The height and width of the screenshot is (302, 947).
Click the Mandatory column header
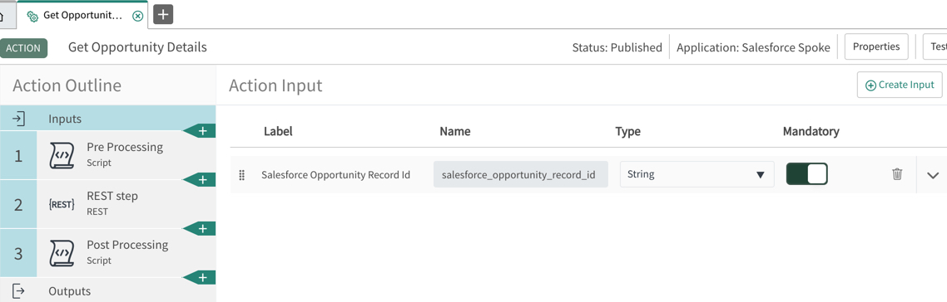tap(811, 131)
